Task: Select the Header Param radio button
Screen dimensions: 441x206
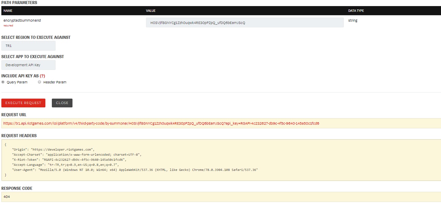Action: point(40,82)
